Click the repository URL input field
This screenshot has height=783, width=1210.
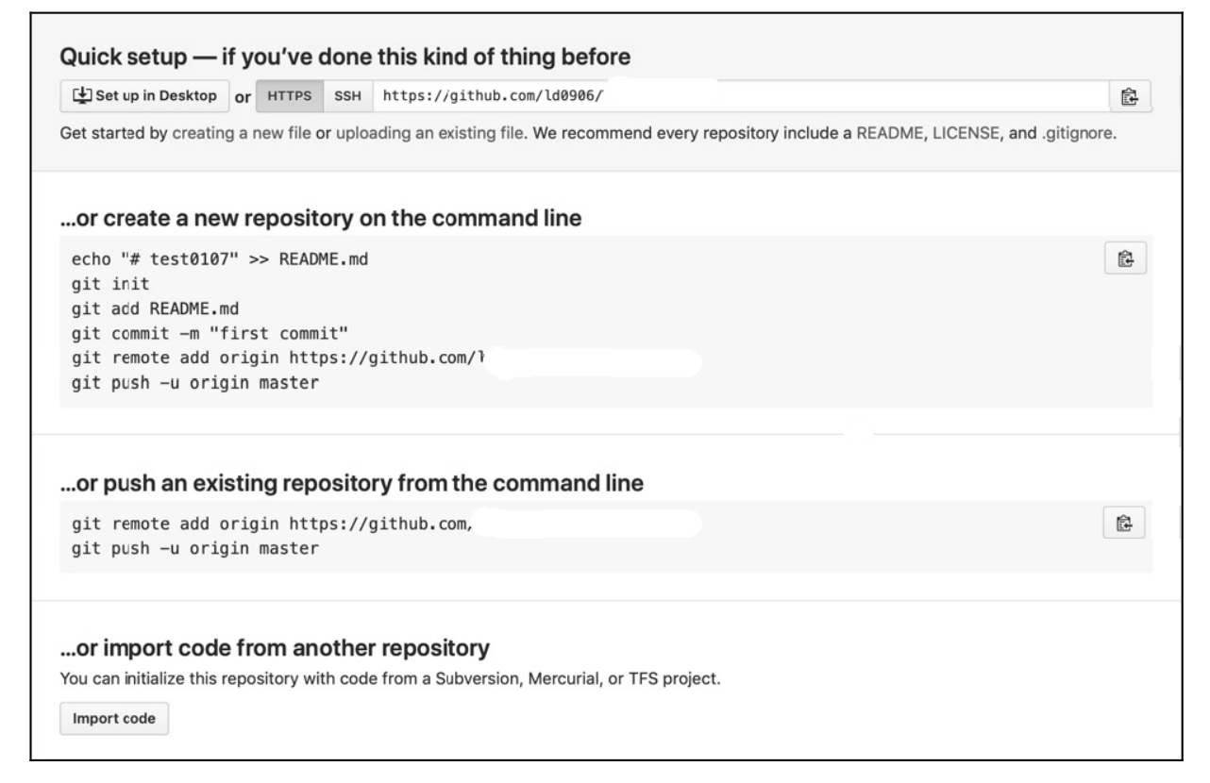click(742, 96)
